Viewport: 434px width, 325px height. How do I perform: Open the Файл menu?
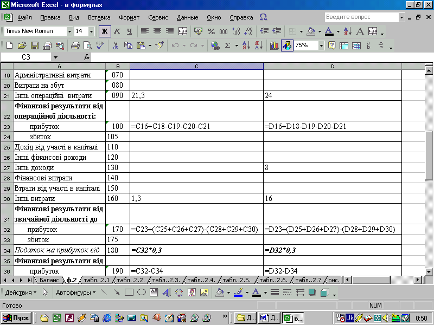[24, 17]
